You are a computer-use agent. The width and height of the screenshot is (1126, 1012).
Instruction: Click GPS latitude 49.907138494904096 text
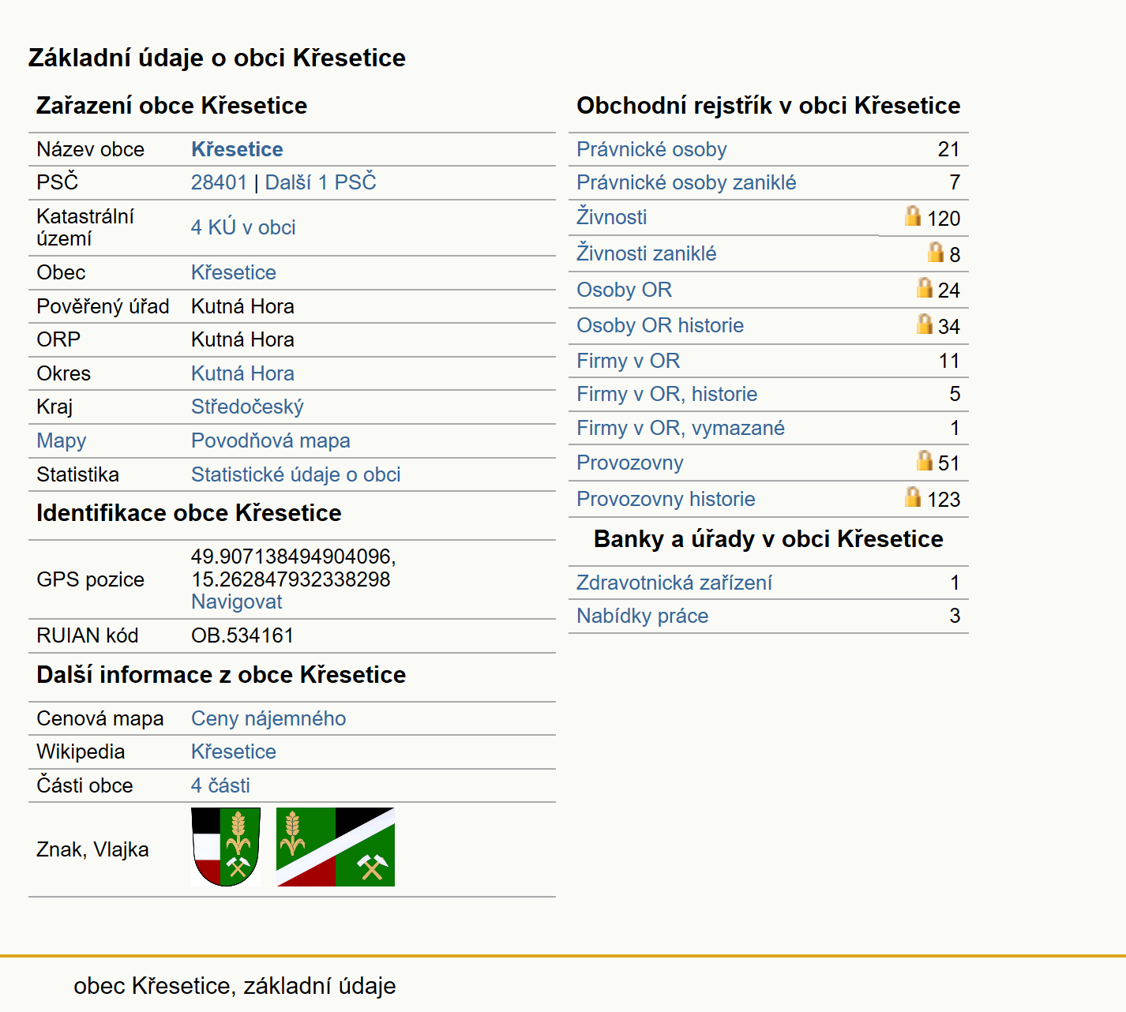(293, 557)
